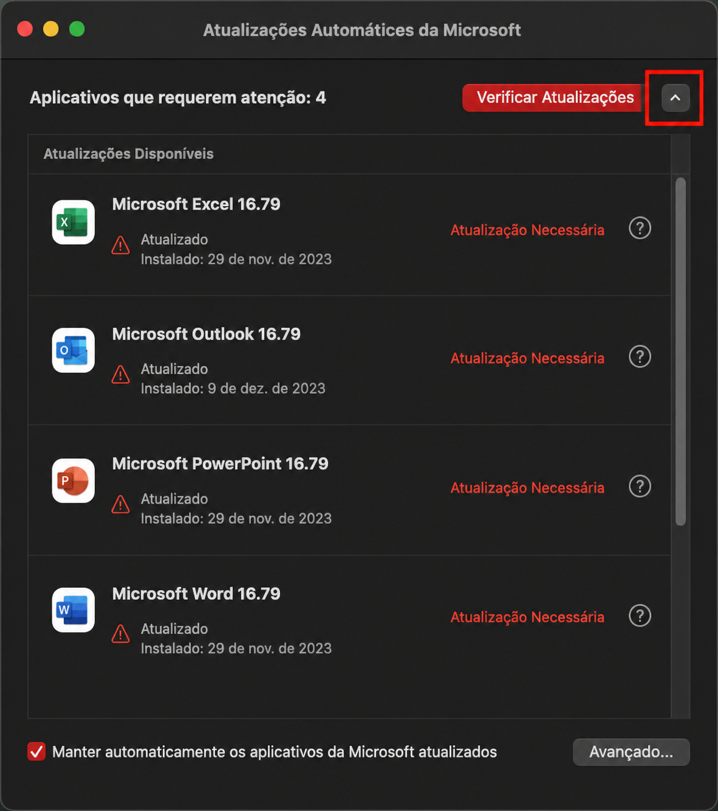This screenshot has width=718, height=811.
Task: Click Atualização Necessária for PowerPoint
Action: pyautogui.click(x=527, y=488)
